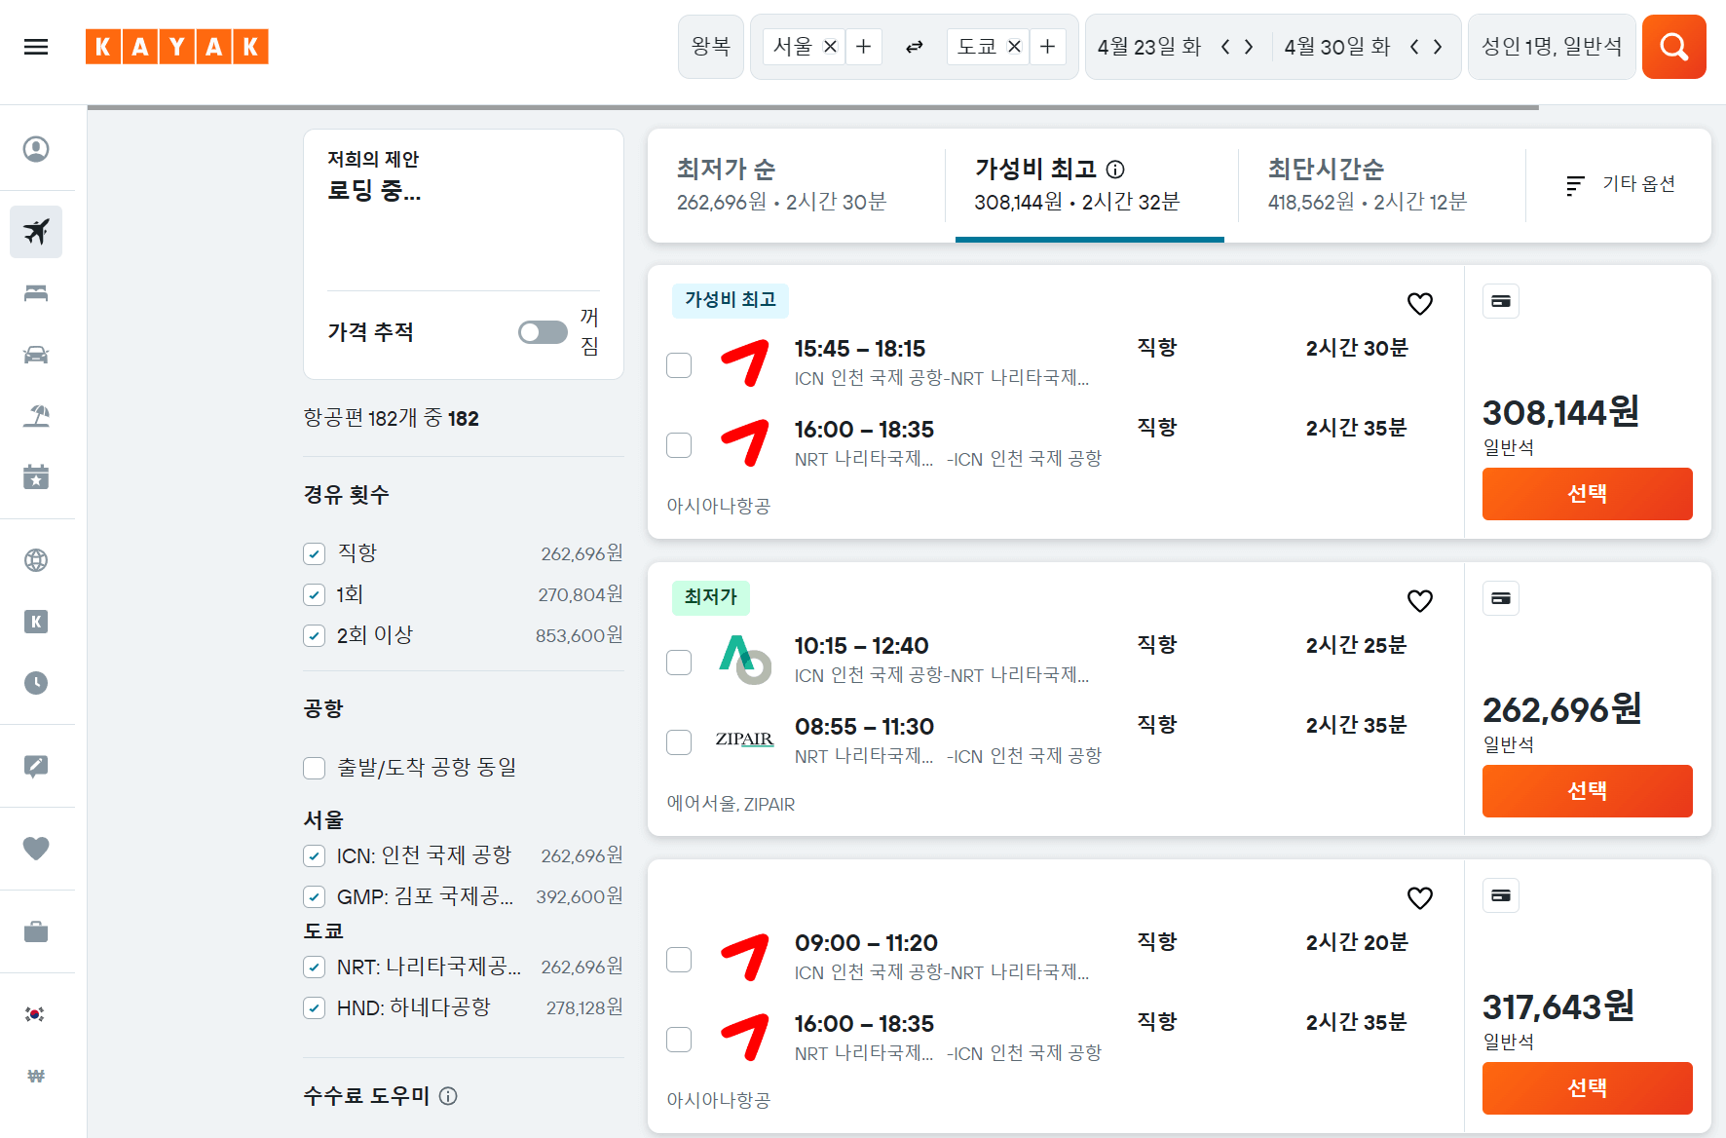Open the user account sidebar icon

[36, 149]
